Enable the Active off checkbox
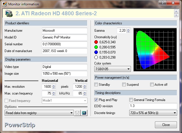 coord(152,85)
